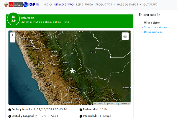This screenshot has width=177, height=118.
Task: Click the coordinates value -10.91, -74.81
Action: pyautogui.click(x=49, y=116)
